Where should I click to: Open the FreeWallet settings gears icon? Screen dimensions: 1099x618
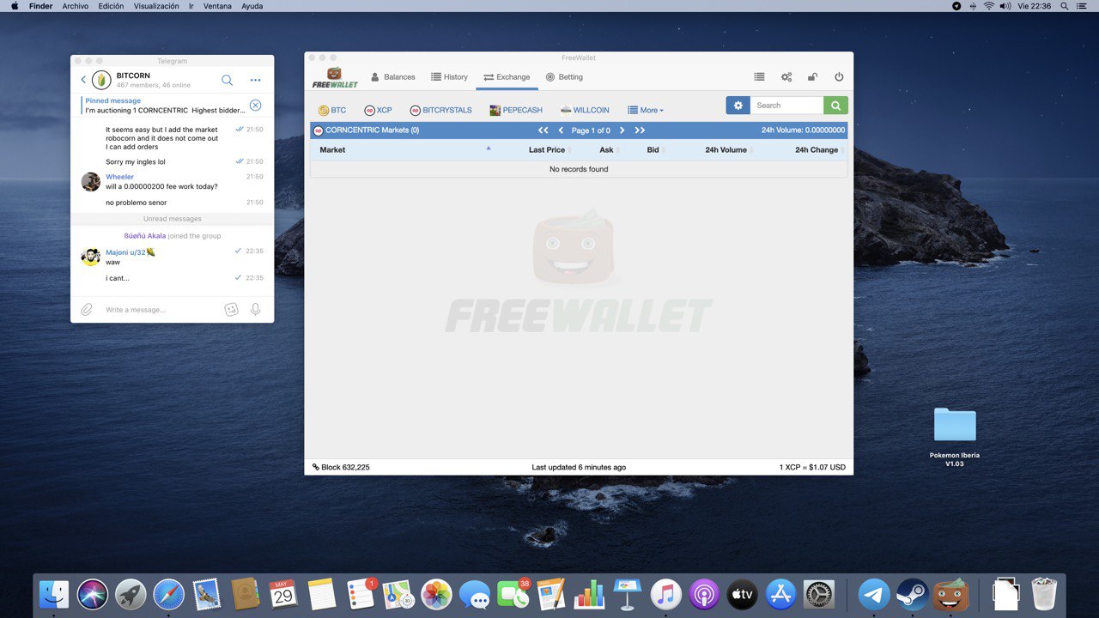(x=786, y=77)
